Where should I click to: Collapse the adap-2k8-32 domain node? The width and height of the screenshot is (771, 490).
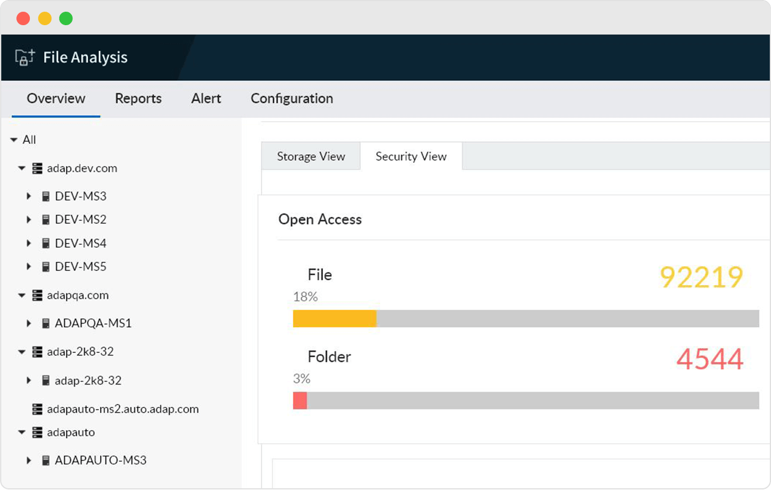22,352
